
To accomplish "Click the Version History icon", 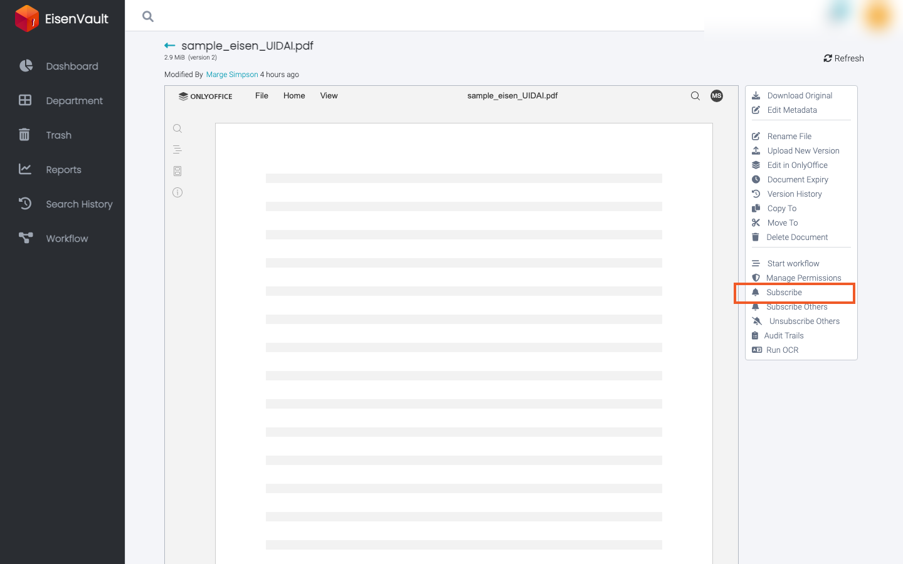I will coord(756,194).
